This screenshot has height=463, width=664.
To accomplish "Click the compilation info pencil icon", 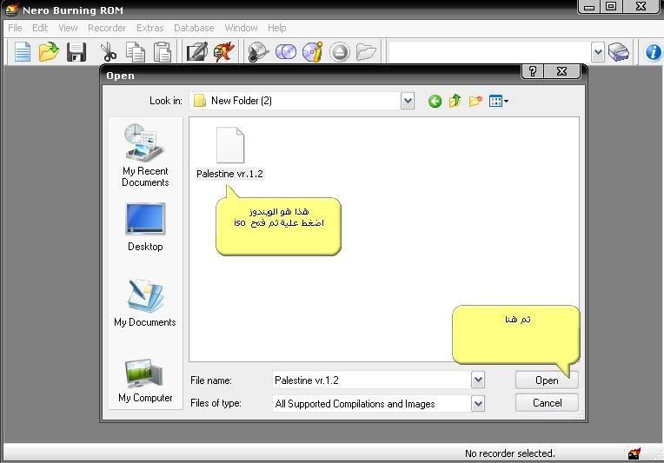I will click(x=197, y=52).
